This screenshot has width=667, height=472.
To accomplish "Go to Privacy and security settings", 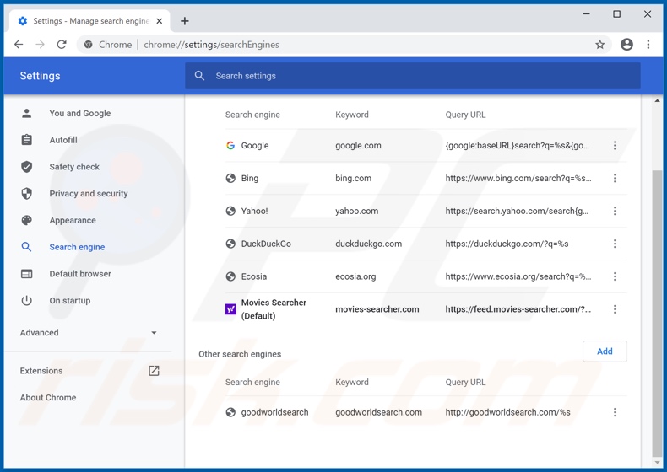I will 89,193.
